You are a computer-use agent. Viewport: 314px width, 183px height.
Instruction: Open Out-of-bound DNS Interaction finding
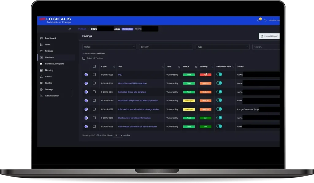coord(132,84)
